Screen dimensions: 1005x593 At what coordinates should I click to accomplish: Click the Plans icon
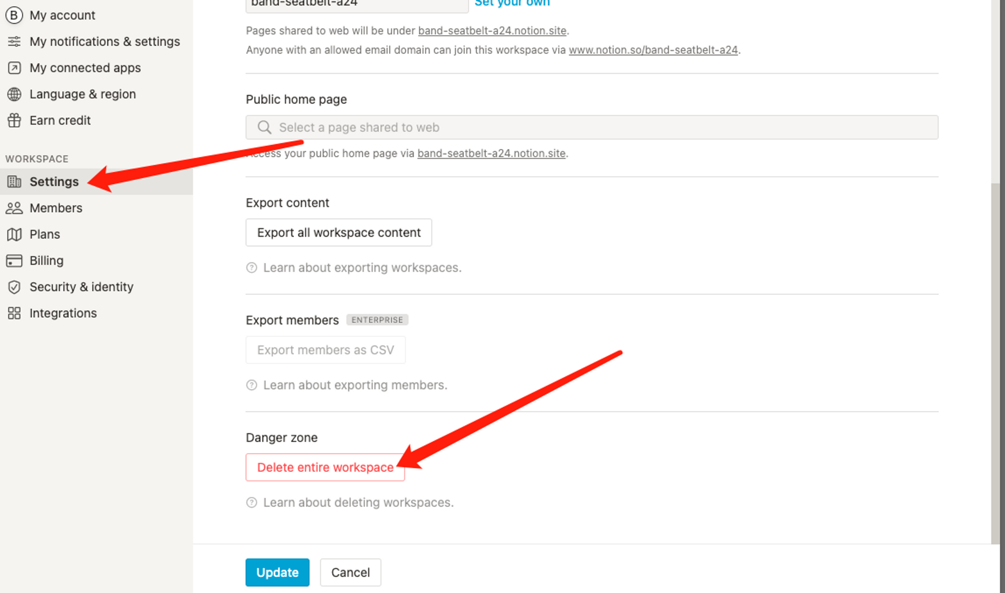14,234
